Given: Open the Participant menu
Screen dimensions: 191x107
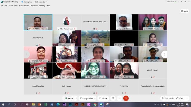Looking at the screenshot, I should 34,6.
